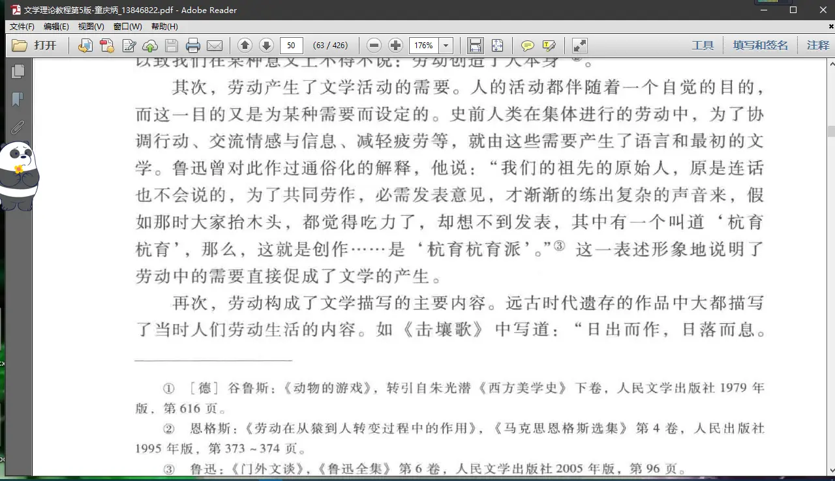Open the 填写和签名 pane
The width and height of the screenshot is (835, 481).
761,46
